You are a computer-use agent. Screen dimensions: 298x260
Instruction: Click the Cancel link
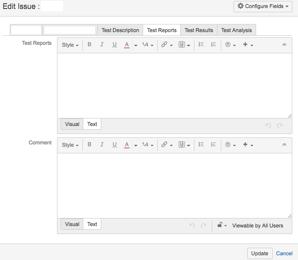pos(284,253)
